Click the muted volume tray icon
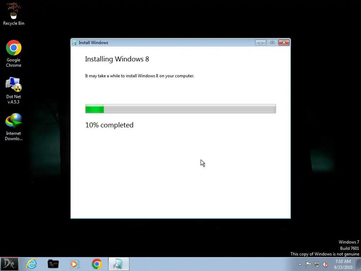Image resolution: width=361 pixels, height=271 pixels. pos(325,264)
